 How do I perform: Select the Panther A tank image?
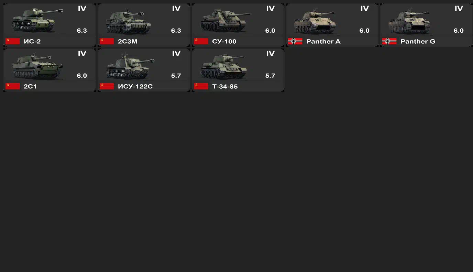pos(315,21)
